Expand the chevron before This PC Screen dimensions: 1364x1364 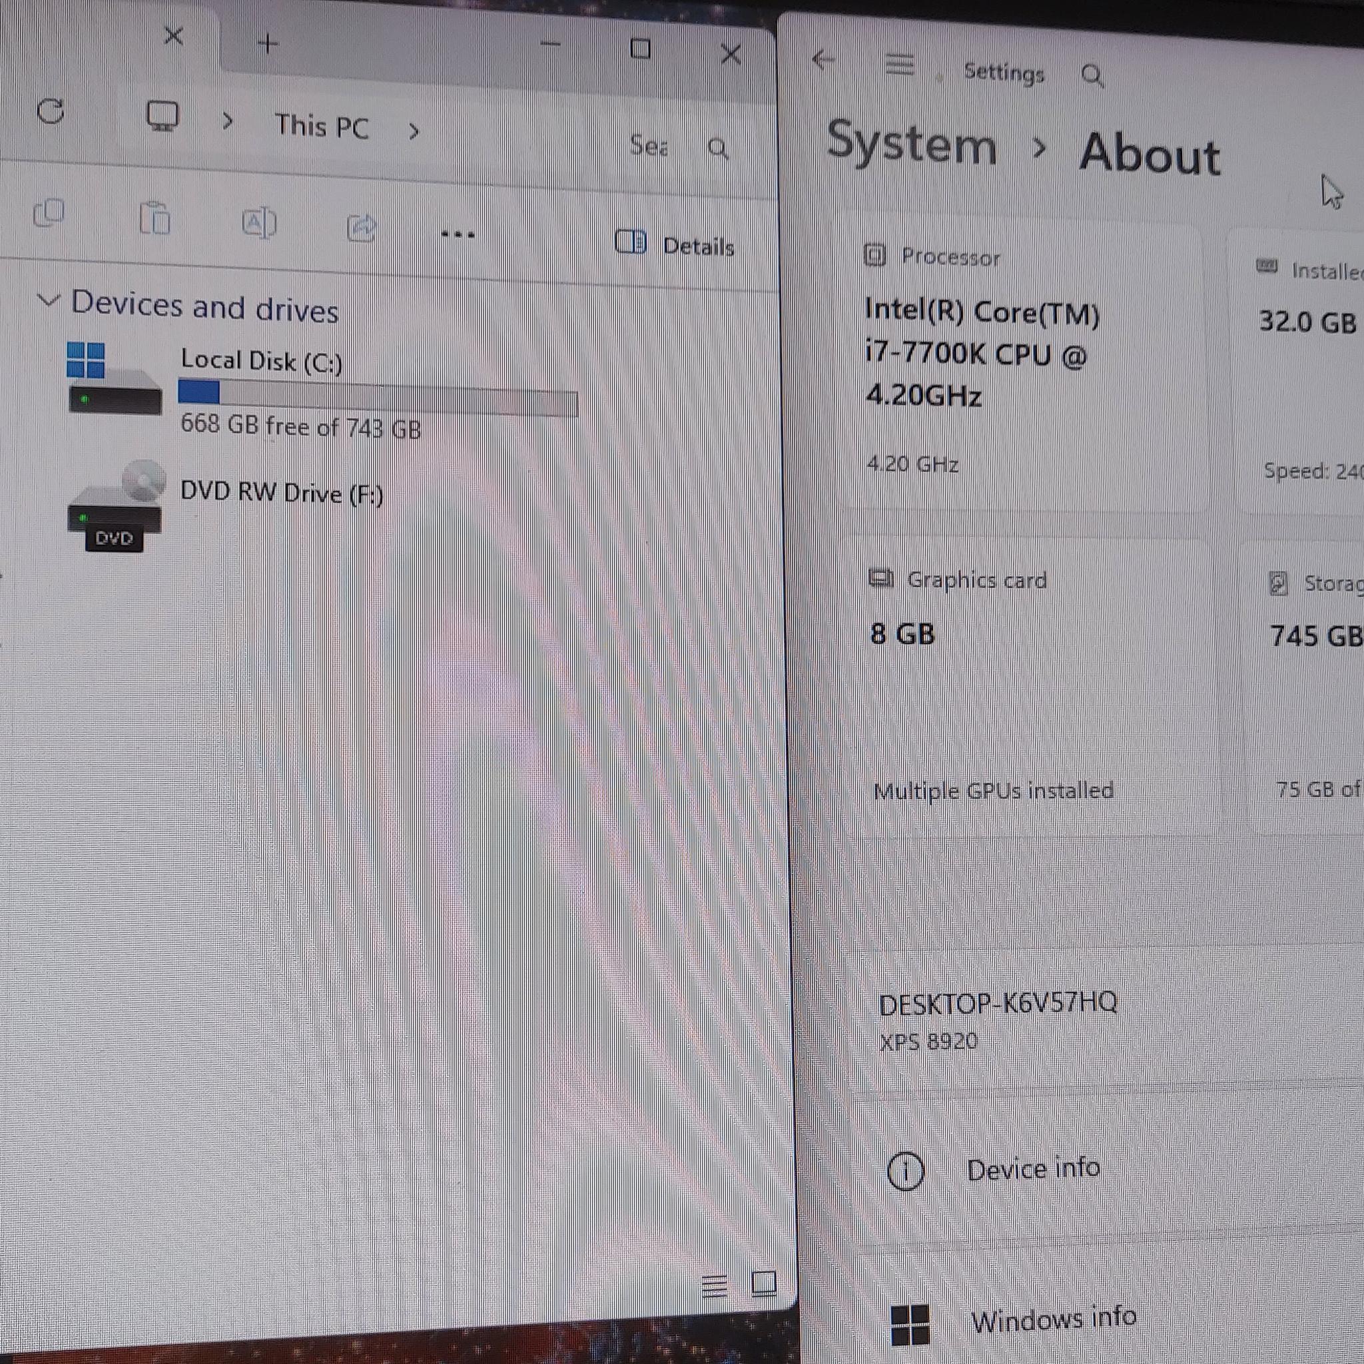227,121
